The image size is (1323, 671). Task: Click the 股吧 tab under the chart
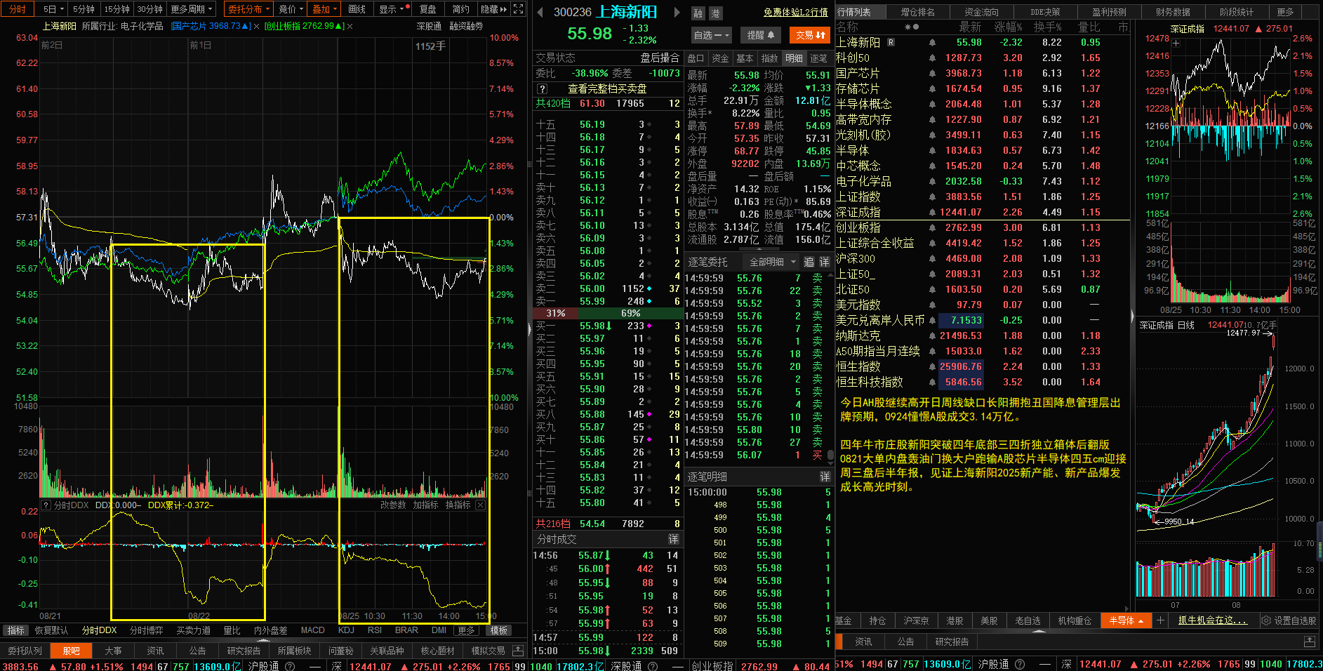click(71, 651)
